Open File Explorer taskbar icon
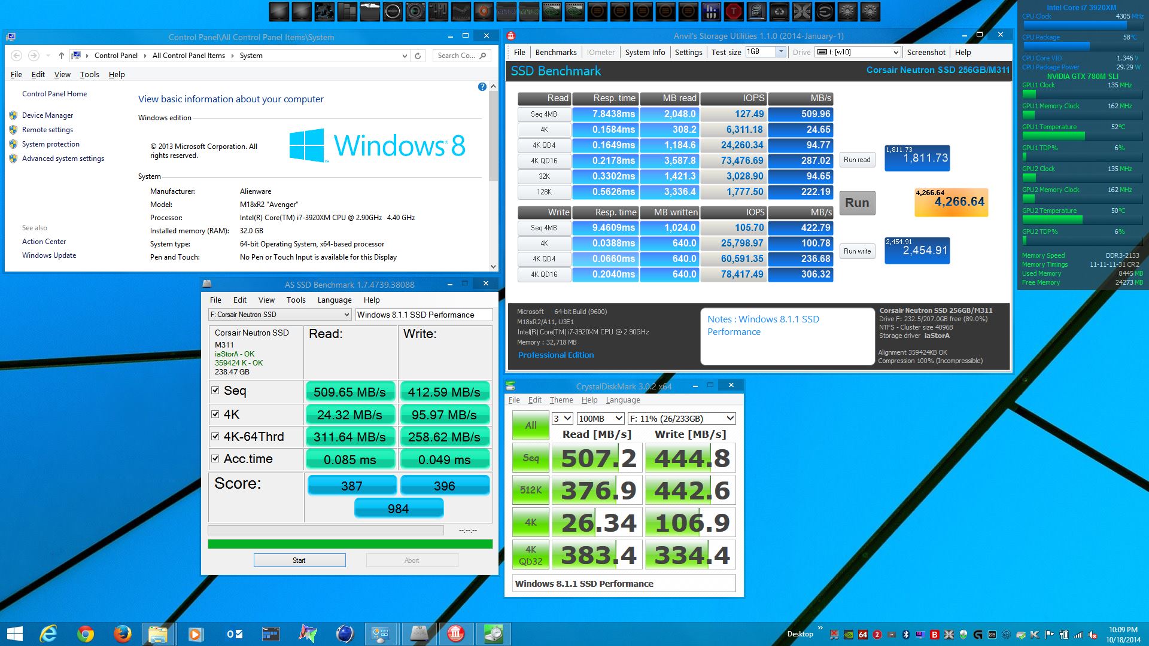The image size is (1149, 646). 159,633
